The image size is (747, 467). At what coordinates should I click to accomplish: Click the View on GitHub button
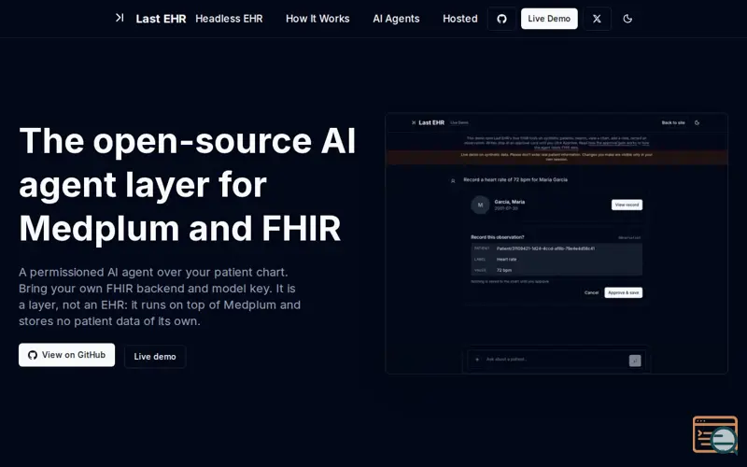tap(66, 355)
